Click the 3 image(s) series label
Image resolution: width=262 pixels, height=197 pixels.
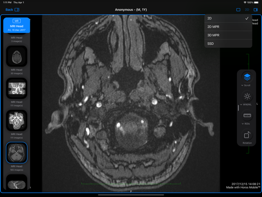17,41
